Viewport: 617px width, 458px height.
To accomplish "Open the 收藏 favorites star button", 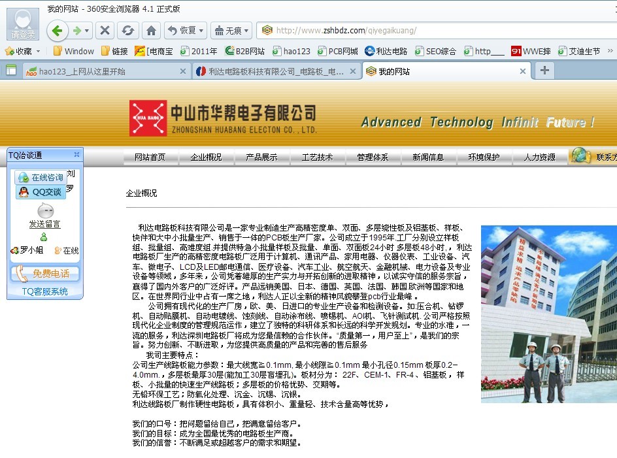I will click(x=18, y=51).
